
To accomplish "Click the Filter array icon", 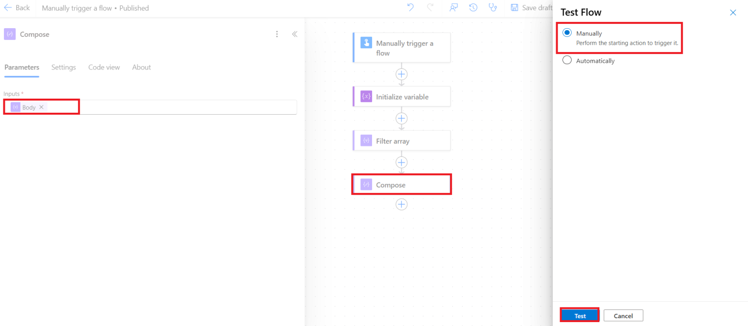I will click(x=366, y=141).
